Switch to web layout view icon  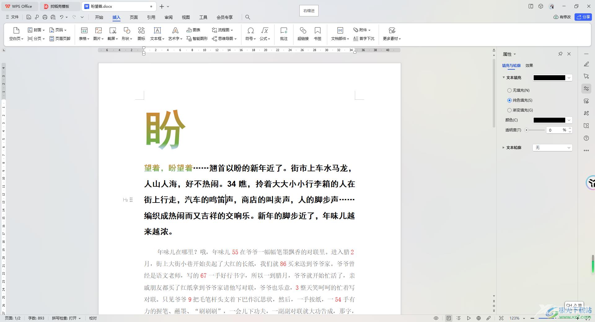479,318
